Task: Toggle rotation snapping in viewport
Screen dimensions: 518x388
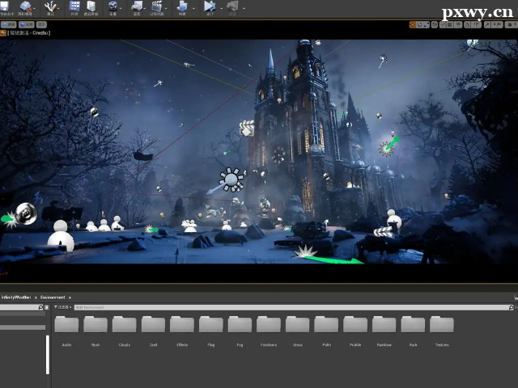Action: pos(467,25)
